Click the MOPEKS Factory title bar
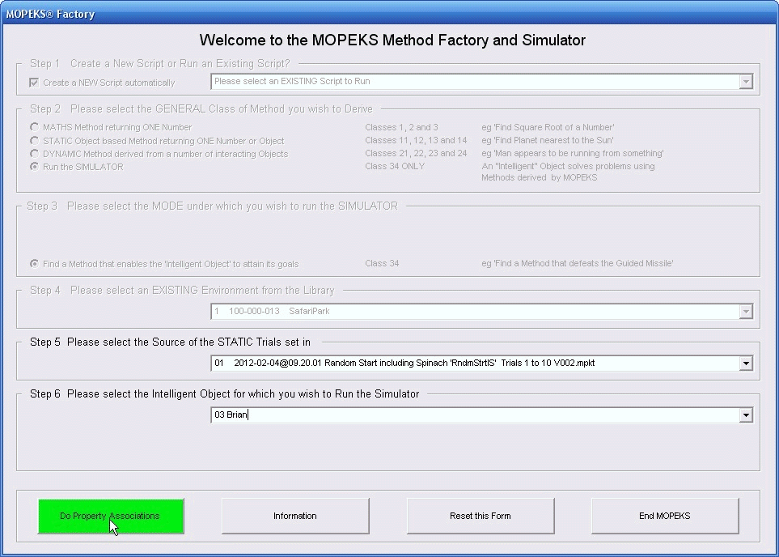Screen dimensions: 779x557 [390, 14]
